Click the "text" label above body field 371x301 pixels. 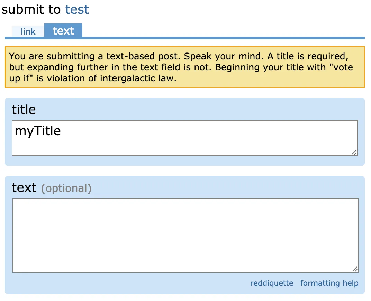tap(24, 188)
